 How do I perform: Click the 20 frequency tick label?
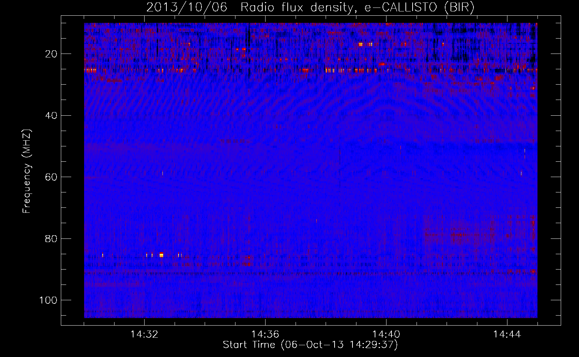(x=51, y=54)
